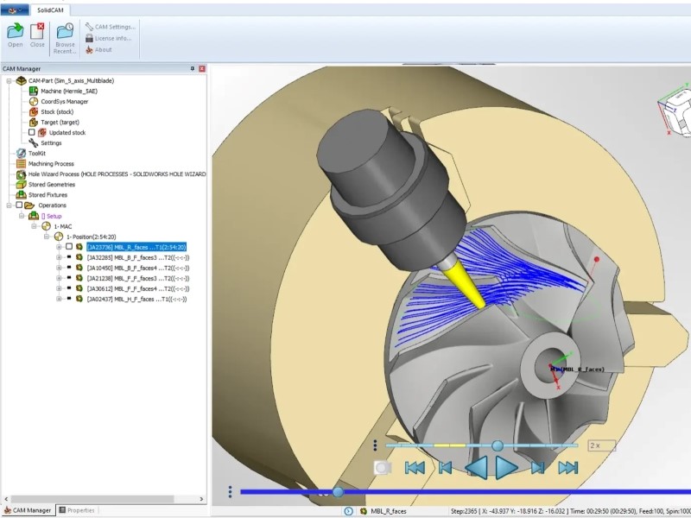Click the camera record icon

click(383, 467)
